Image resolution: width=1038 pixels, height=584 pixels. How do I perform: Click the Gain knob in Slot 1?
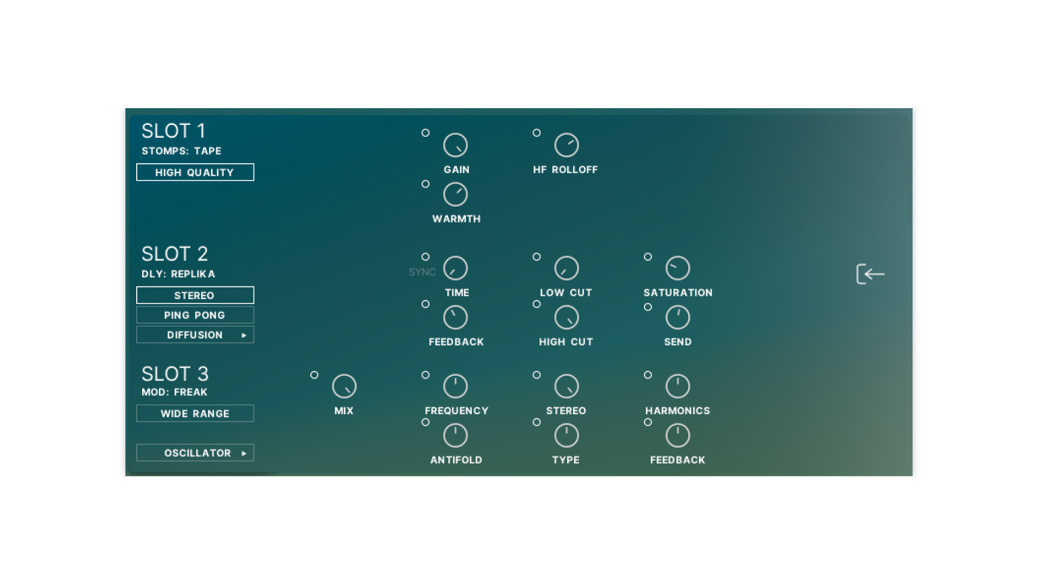[455, 145]
